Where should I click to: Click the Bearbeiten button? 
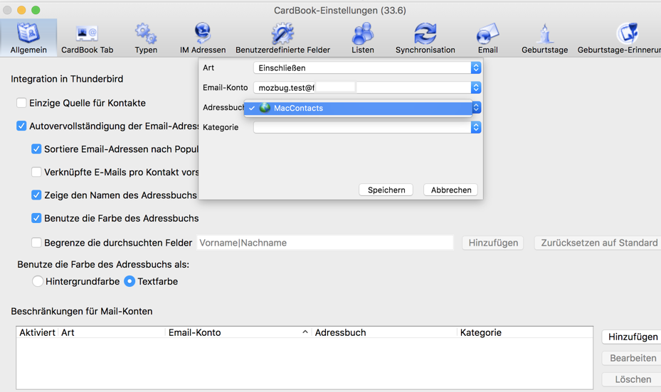pyautogui.click(x=633, y=358)
